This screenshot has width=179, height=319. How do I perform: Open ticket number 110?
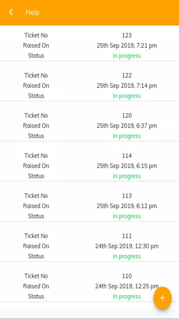89,286
